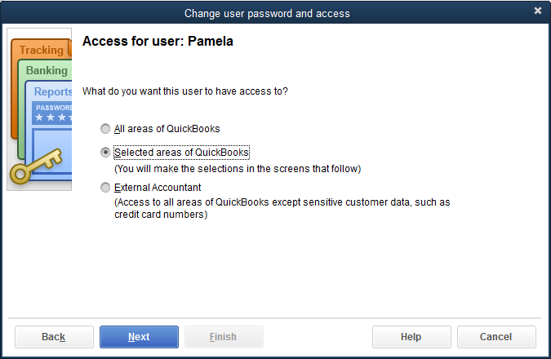Close the dialog with the X icon
The width and height of the screenshot is (551, 359).
(538, 11)
